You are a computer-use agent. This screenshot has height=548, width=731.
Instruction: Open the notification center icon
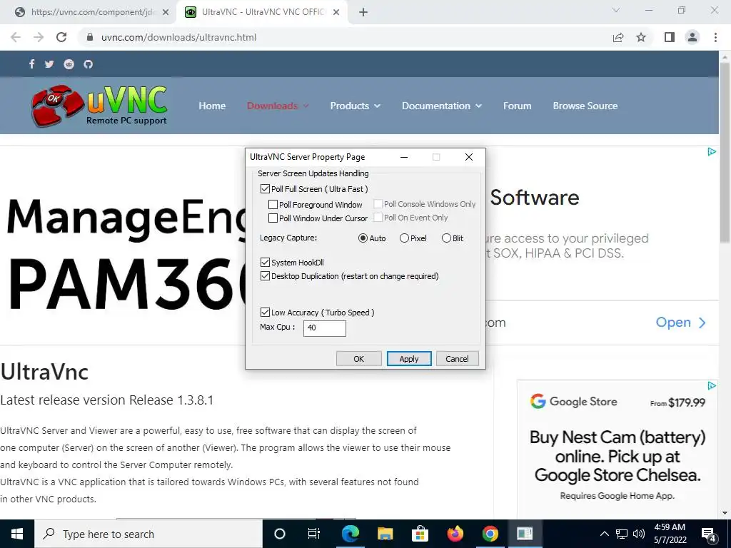709,534
